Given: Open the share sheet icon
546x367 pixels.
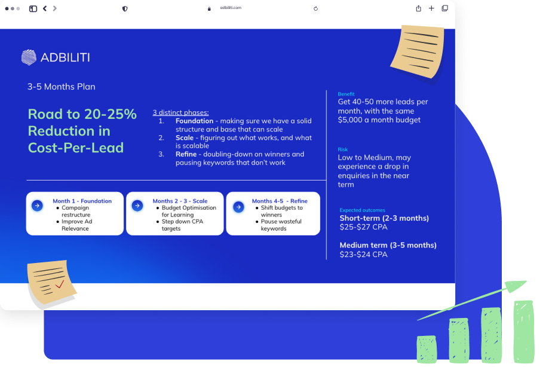Looking at the screenshot, I should tap(418, 8).
